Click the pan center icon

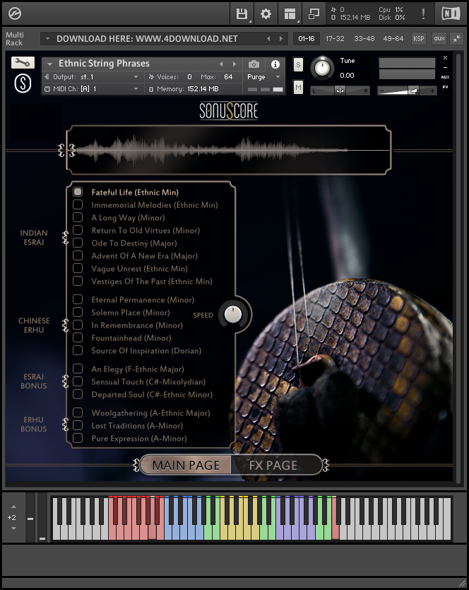coord(340,91)
